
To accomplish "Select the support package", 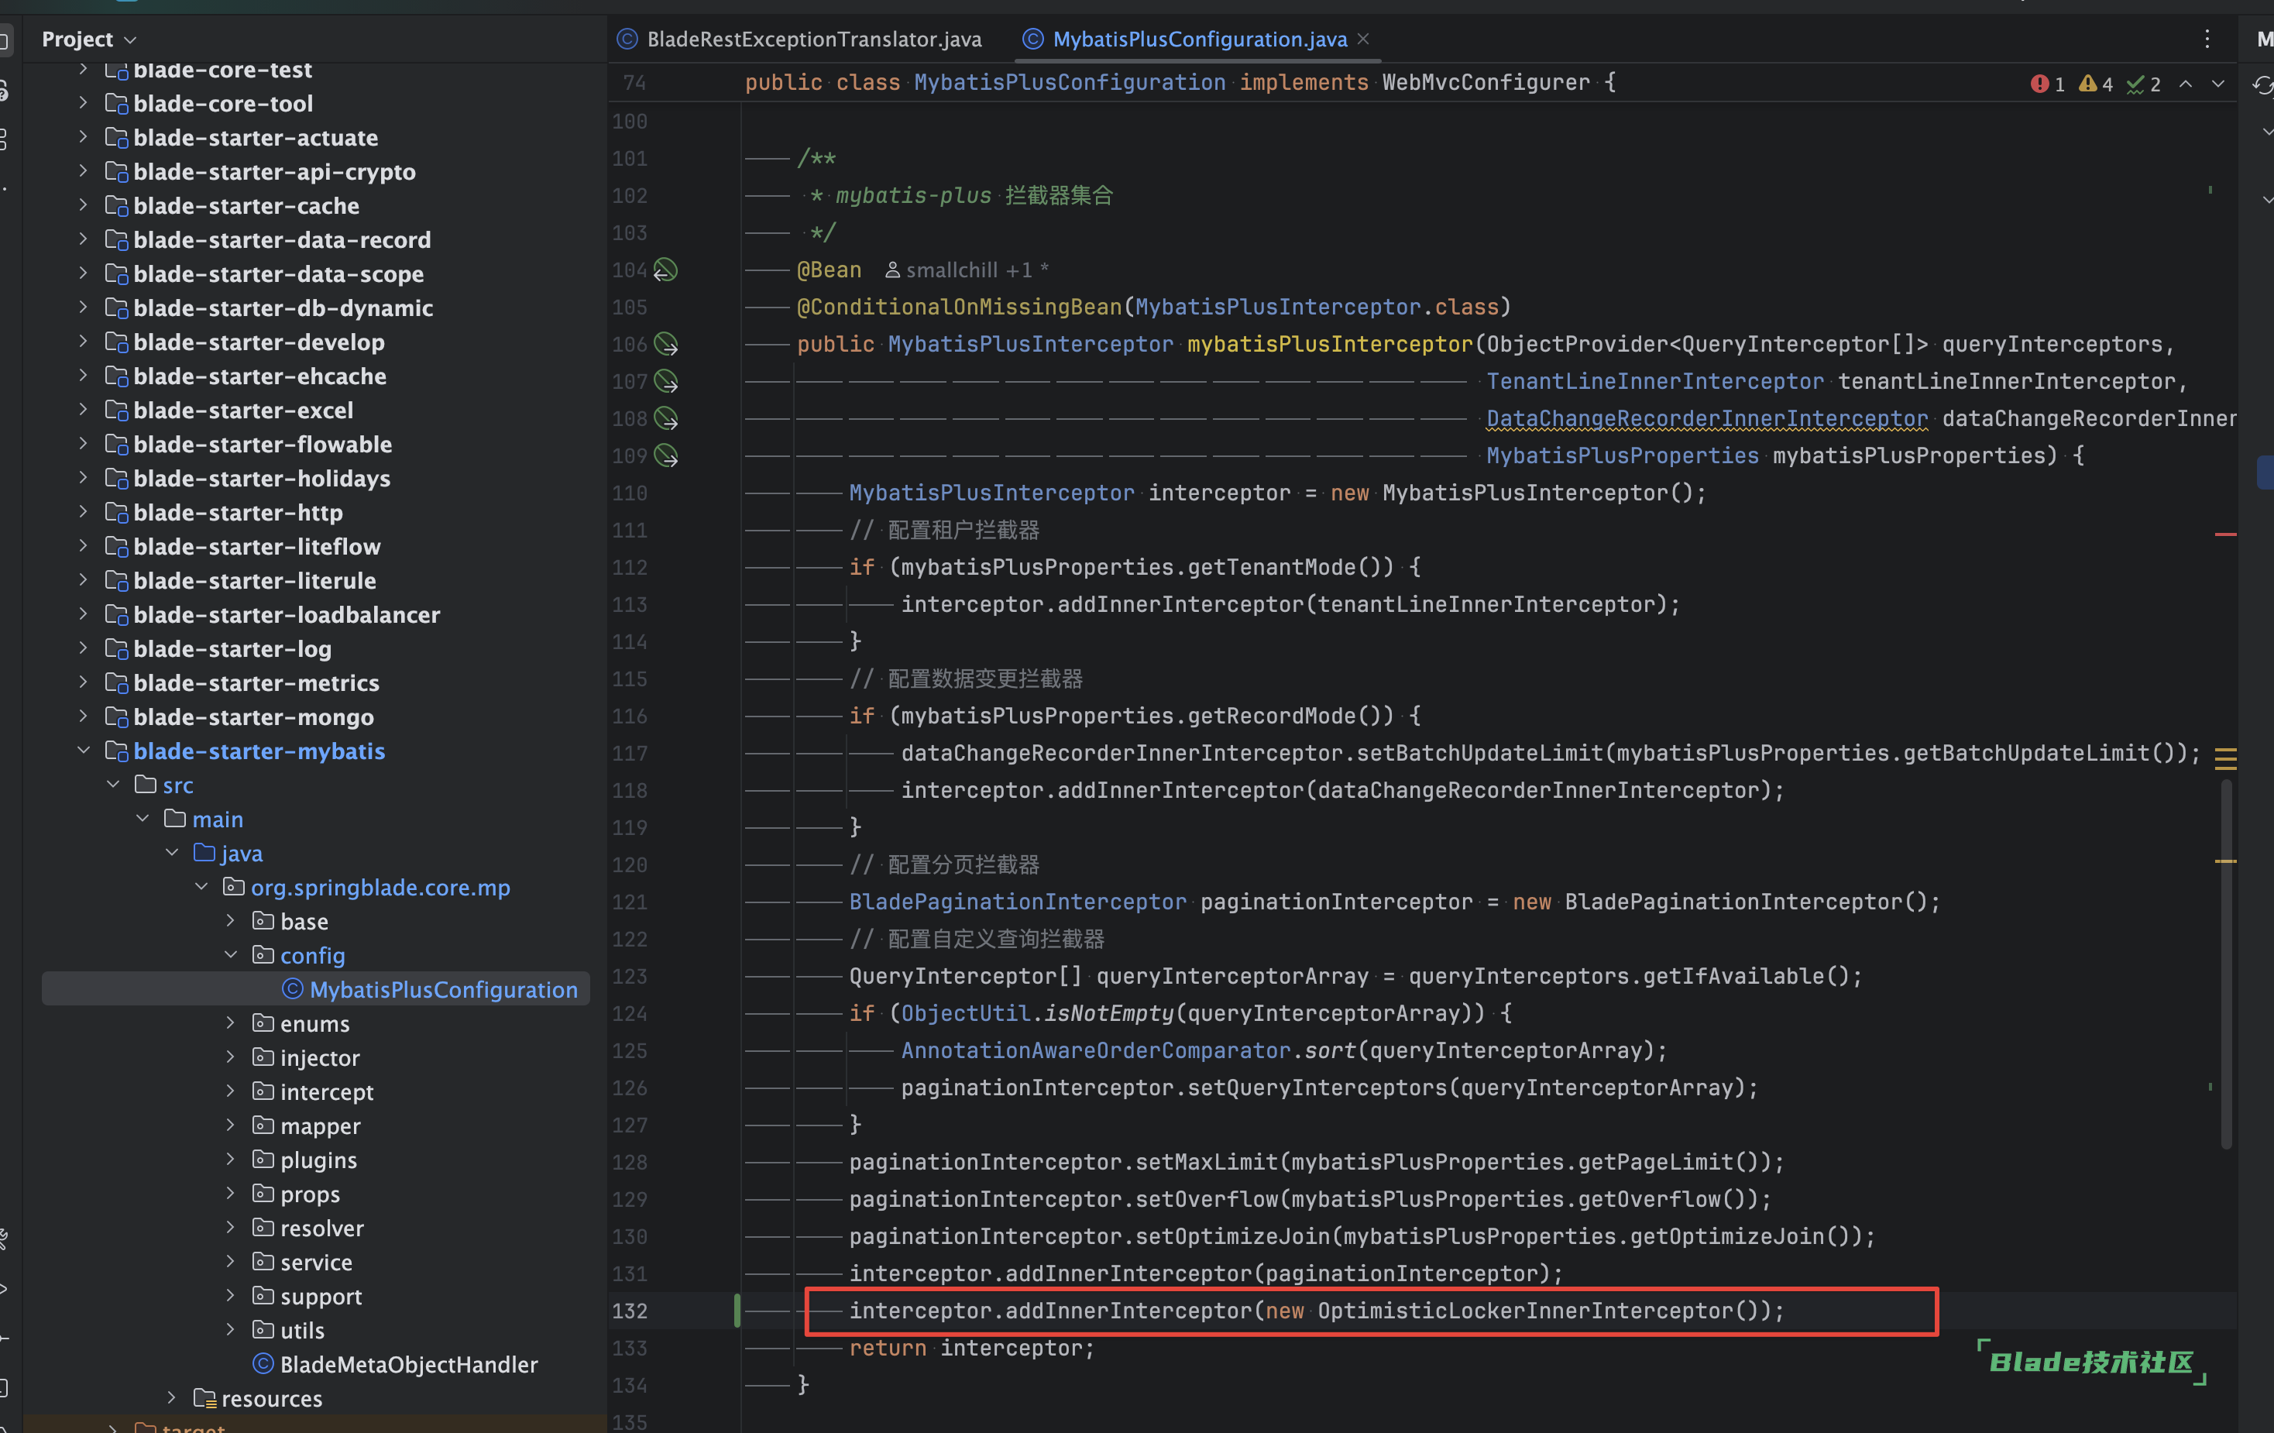I will 320,1295.
